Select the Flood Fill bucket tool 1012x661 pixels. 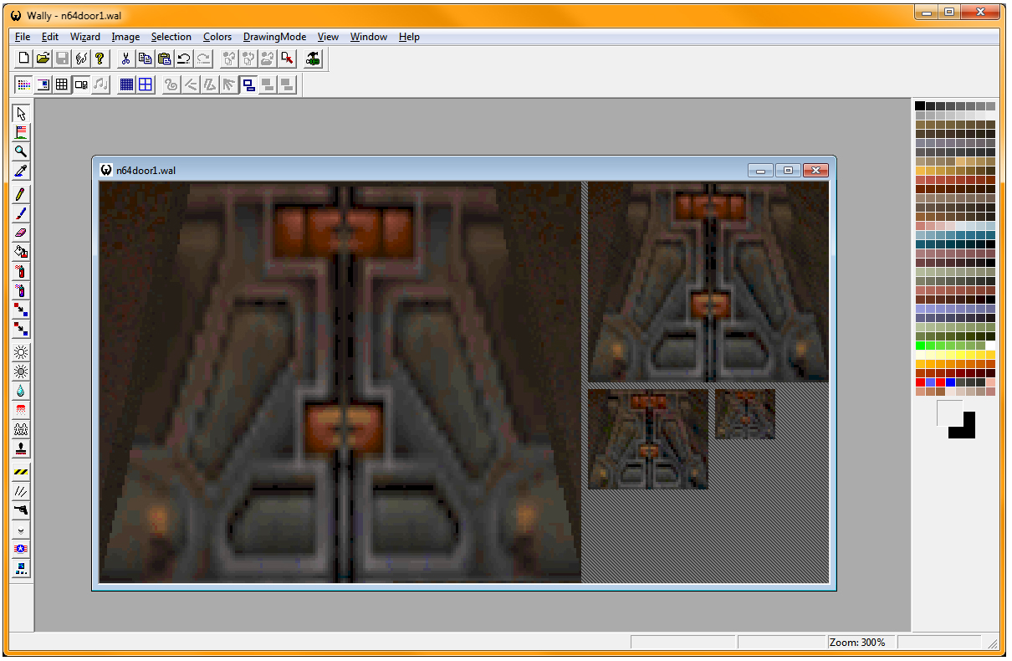click(21, 252)
